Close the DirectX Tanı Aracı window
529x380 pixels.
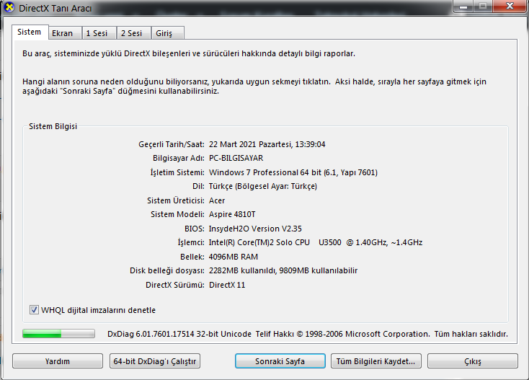pos(510,6)
